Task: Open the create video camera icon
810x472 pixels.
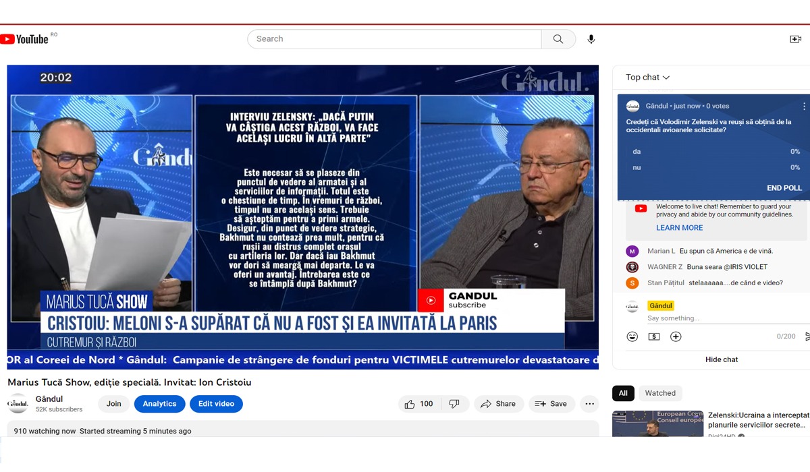Action: click(795, 39)
